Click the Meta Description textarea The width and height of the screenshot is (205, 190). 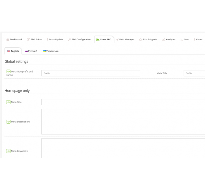click(123, 122)
